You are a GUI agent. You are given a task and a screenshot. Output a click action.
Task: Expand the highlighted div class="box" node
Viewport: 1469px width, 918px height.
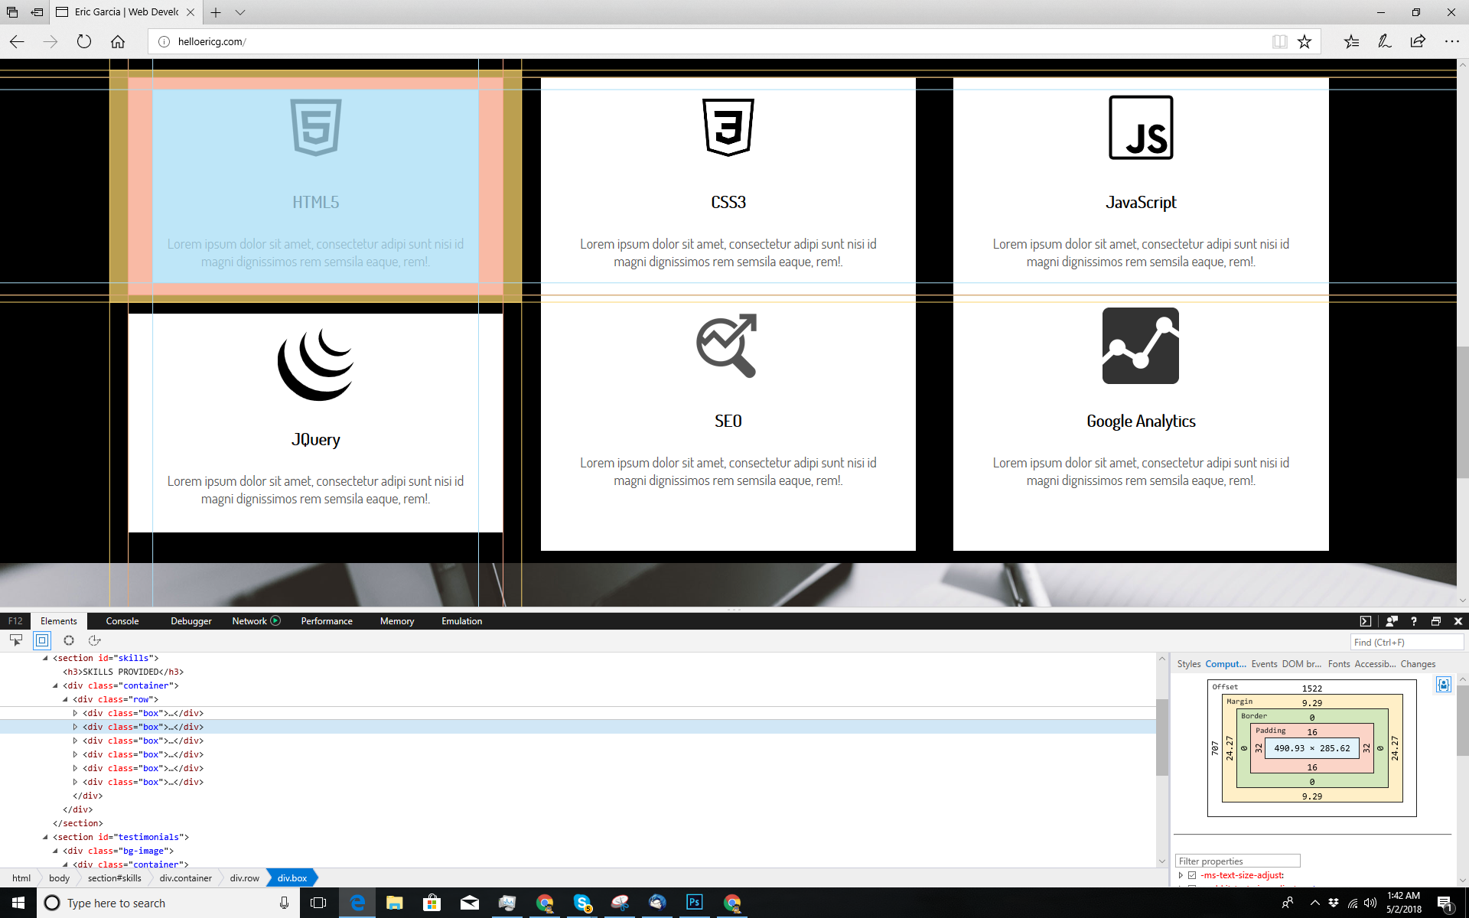[x=75, y=727]
